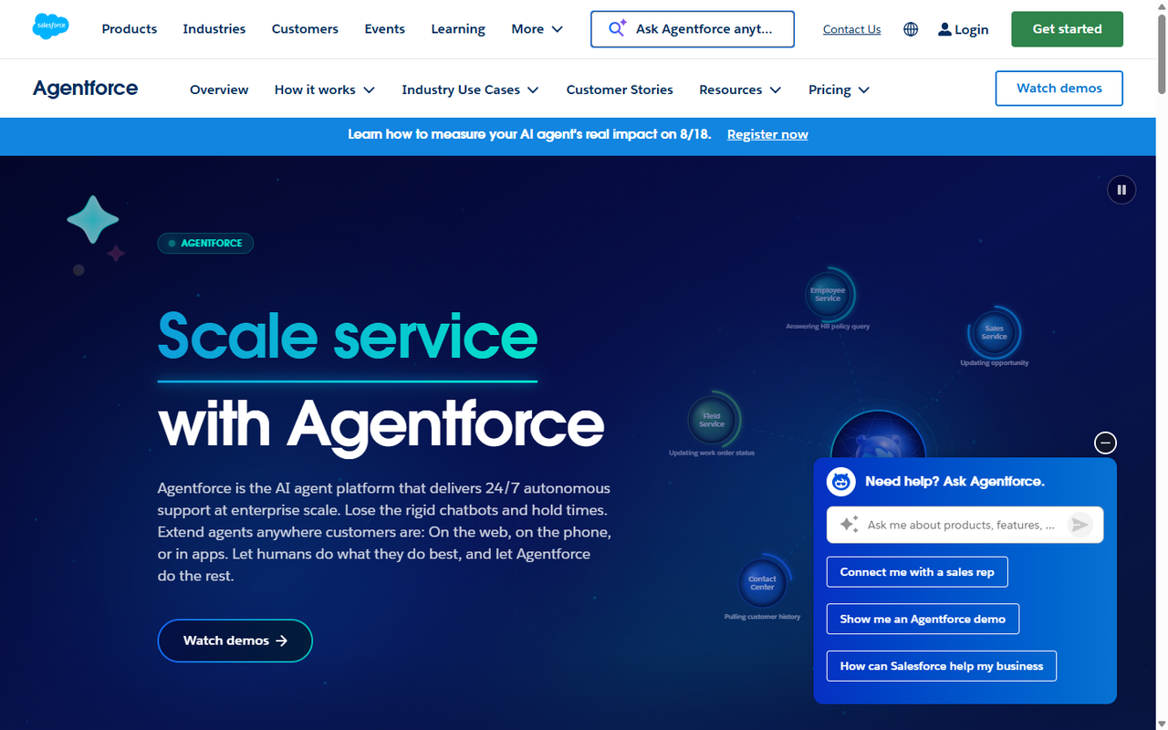Open the Industries menu

pos(214,29)
